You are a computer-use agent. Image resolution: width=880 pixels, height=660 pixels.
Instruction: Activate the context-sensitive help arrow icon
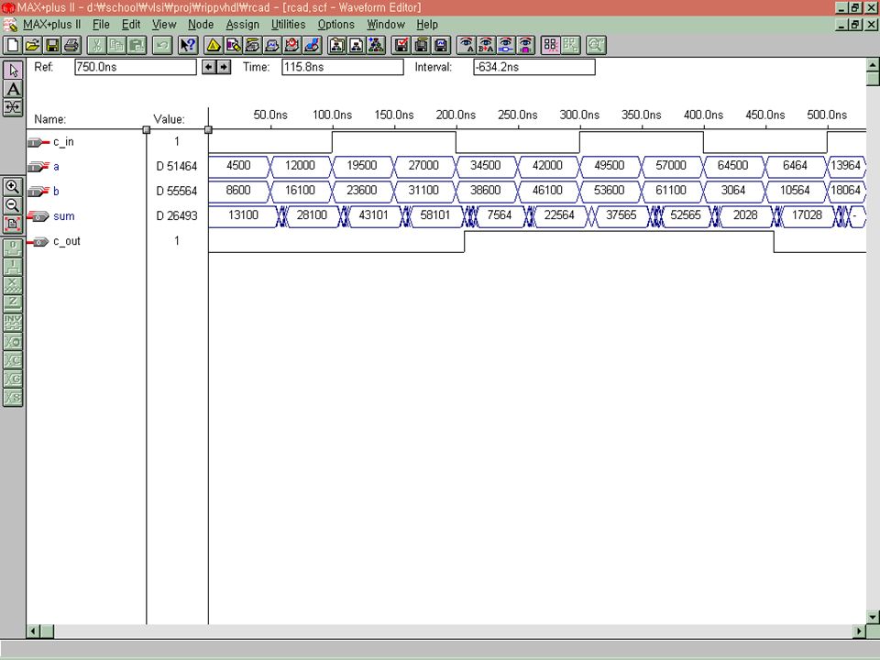click(x=187, y=45)
